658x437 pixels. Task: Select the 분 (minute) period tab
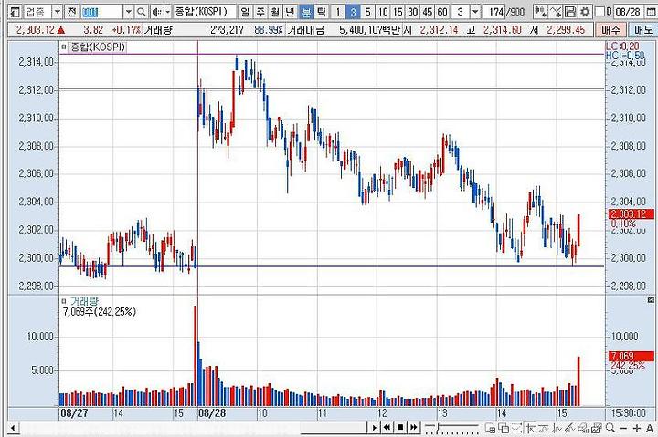pos(306,12)
